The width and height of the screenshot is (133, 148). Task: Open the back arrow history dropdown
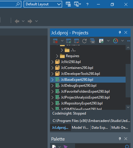[x=23, y=21]
